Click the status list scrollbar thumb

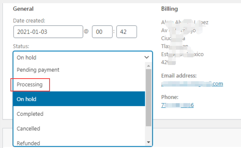coord(149,98)
